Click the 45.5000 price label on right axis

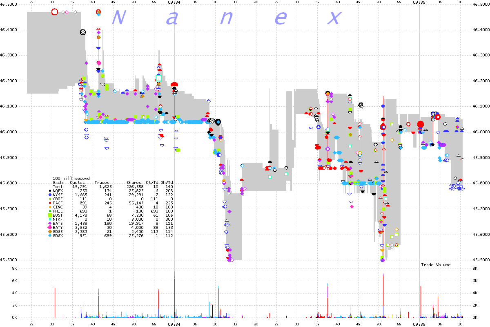coord(480,260)
